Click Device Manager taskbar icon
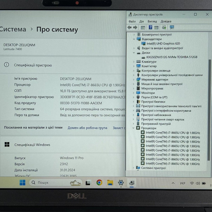Viewport: 212px width, 212px height. (132, 183)
